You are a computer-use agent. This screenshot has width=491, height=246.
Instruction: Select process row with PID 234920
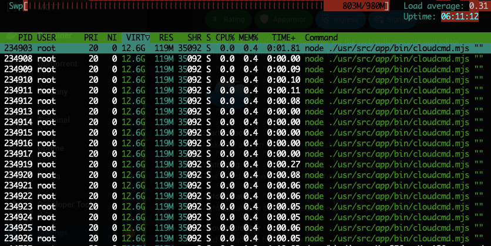(246, 175)
